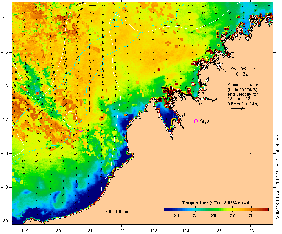Click the longitude axis label '120'

pos(57,231)
